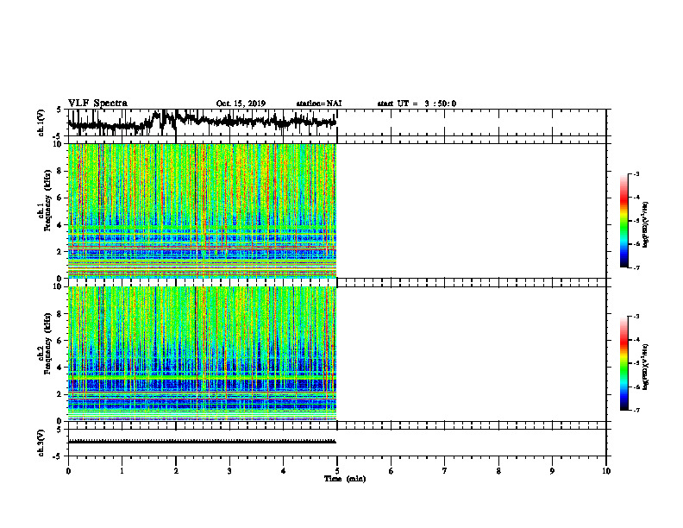Click the "5" tick of ch.1(V) axis
Viewport: 683px width, 528px height.
coord(59,110)
